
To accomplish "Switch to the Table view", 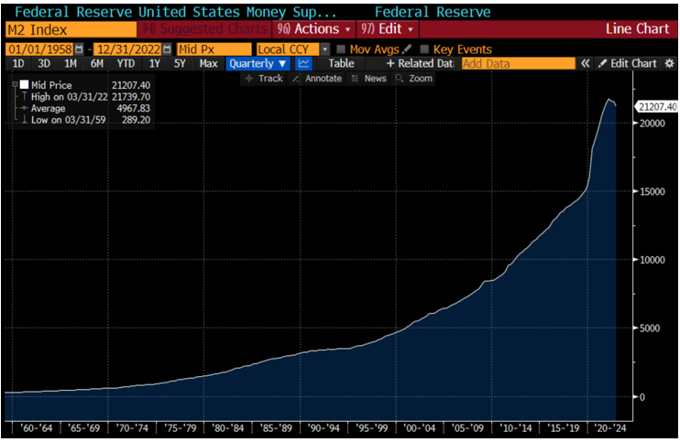I will pos(341,64).
